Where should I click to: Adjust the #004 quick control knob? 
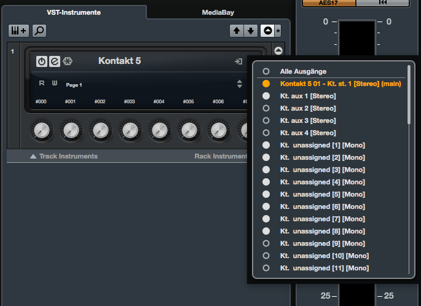tap(160, 130)
